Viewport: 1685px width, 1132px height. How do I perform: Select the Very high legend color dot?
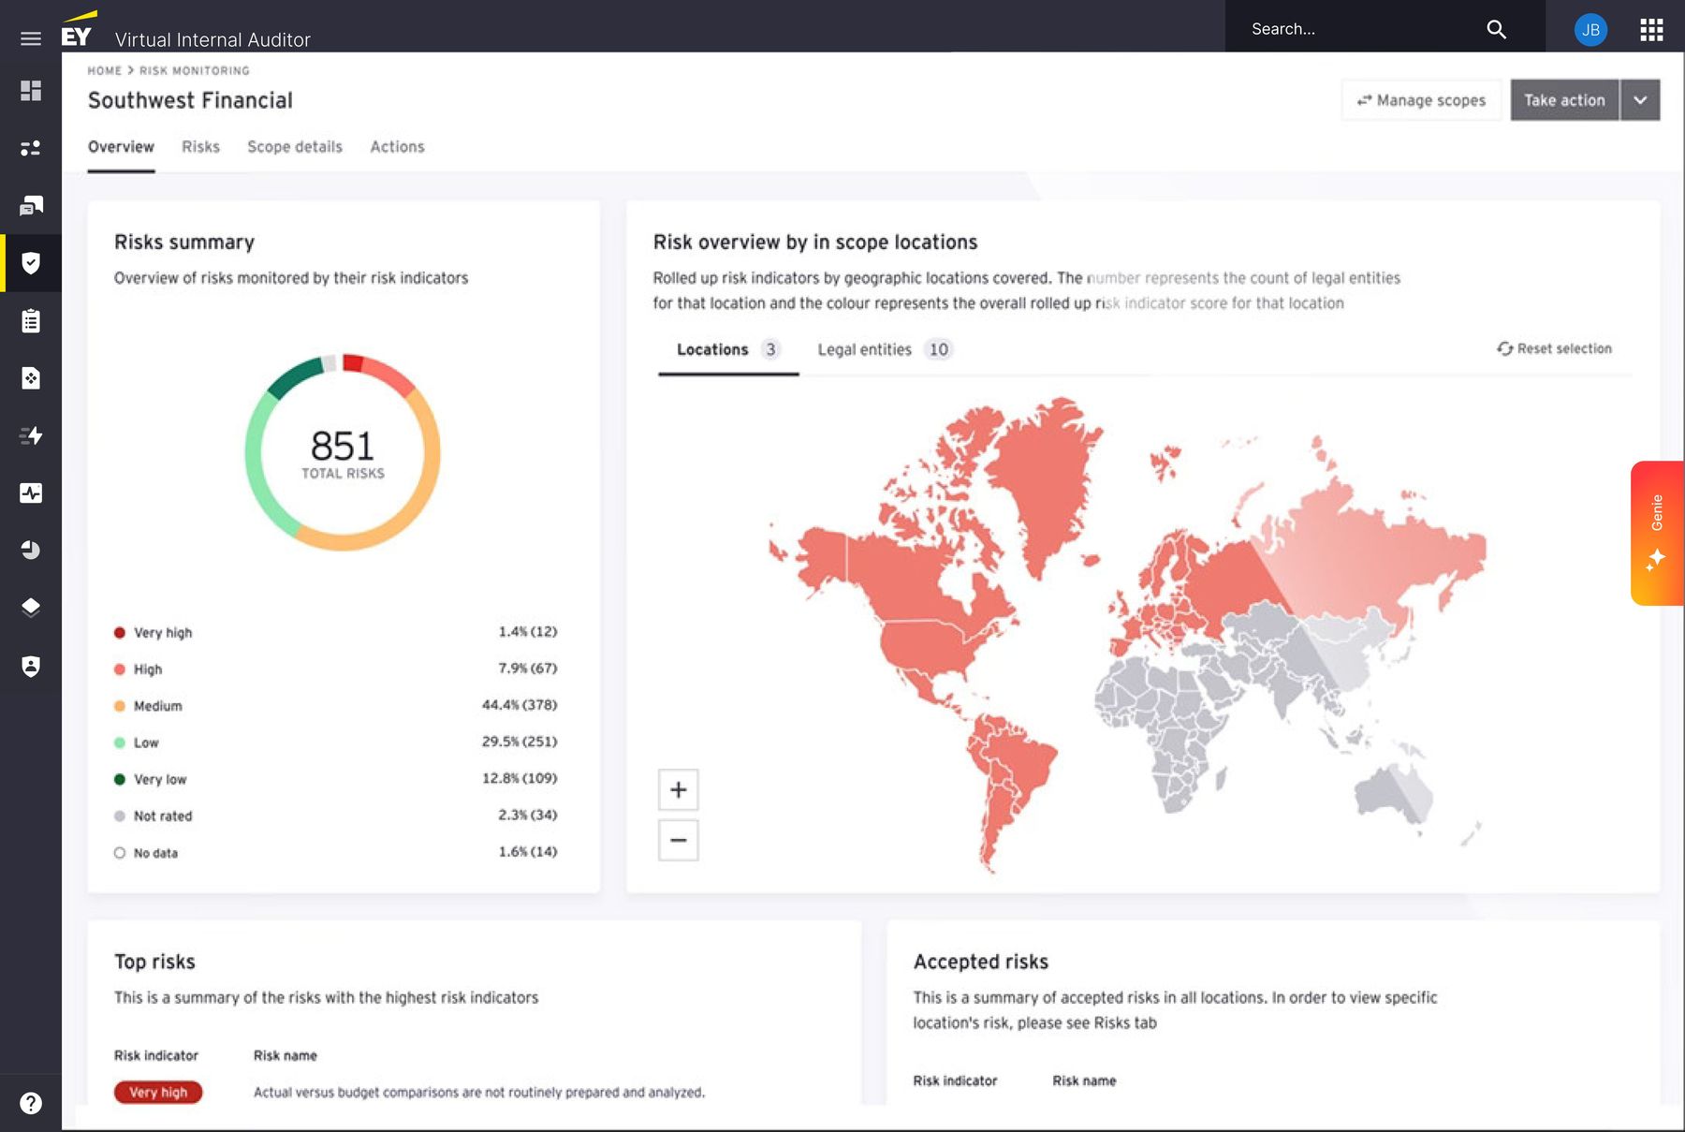(x=119, y=632)
